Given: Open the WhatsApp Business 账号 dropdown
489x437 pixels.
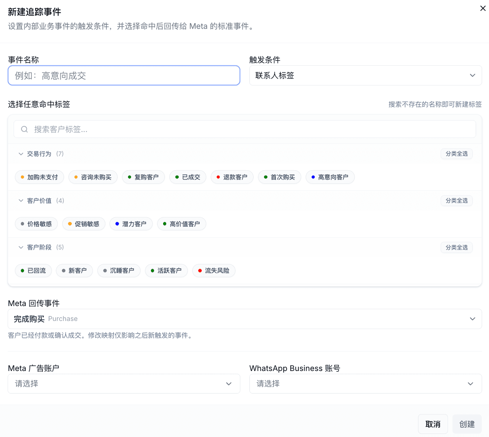Looking at the screenshot, I should (366, 384).
